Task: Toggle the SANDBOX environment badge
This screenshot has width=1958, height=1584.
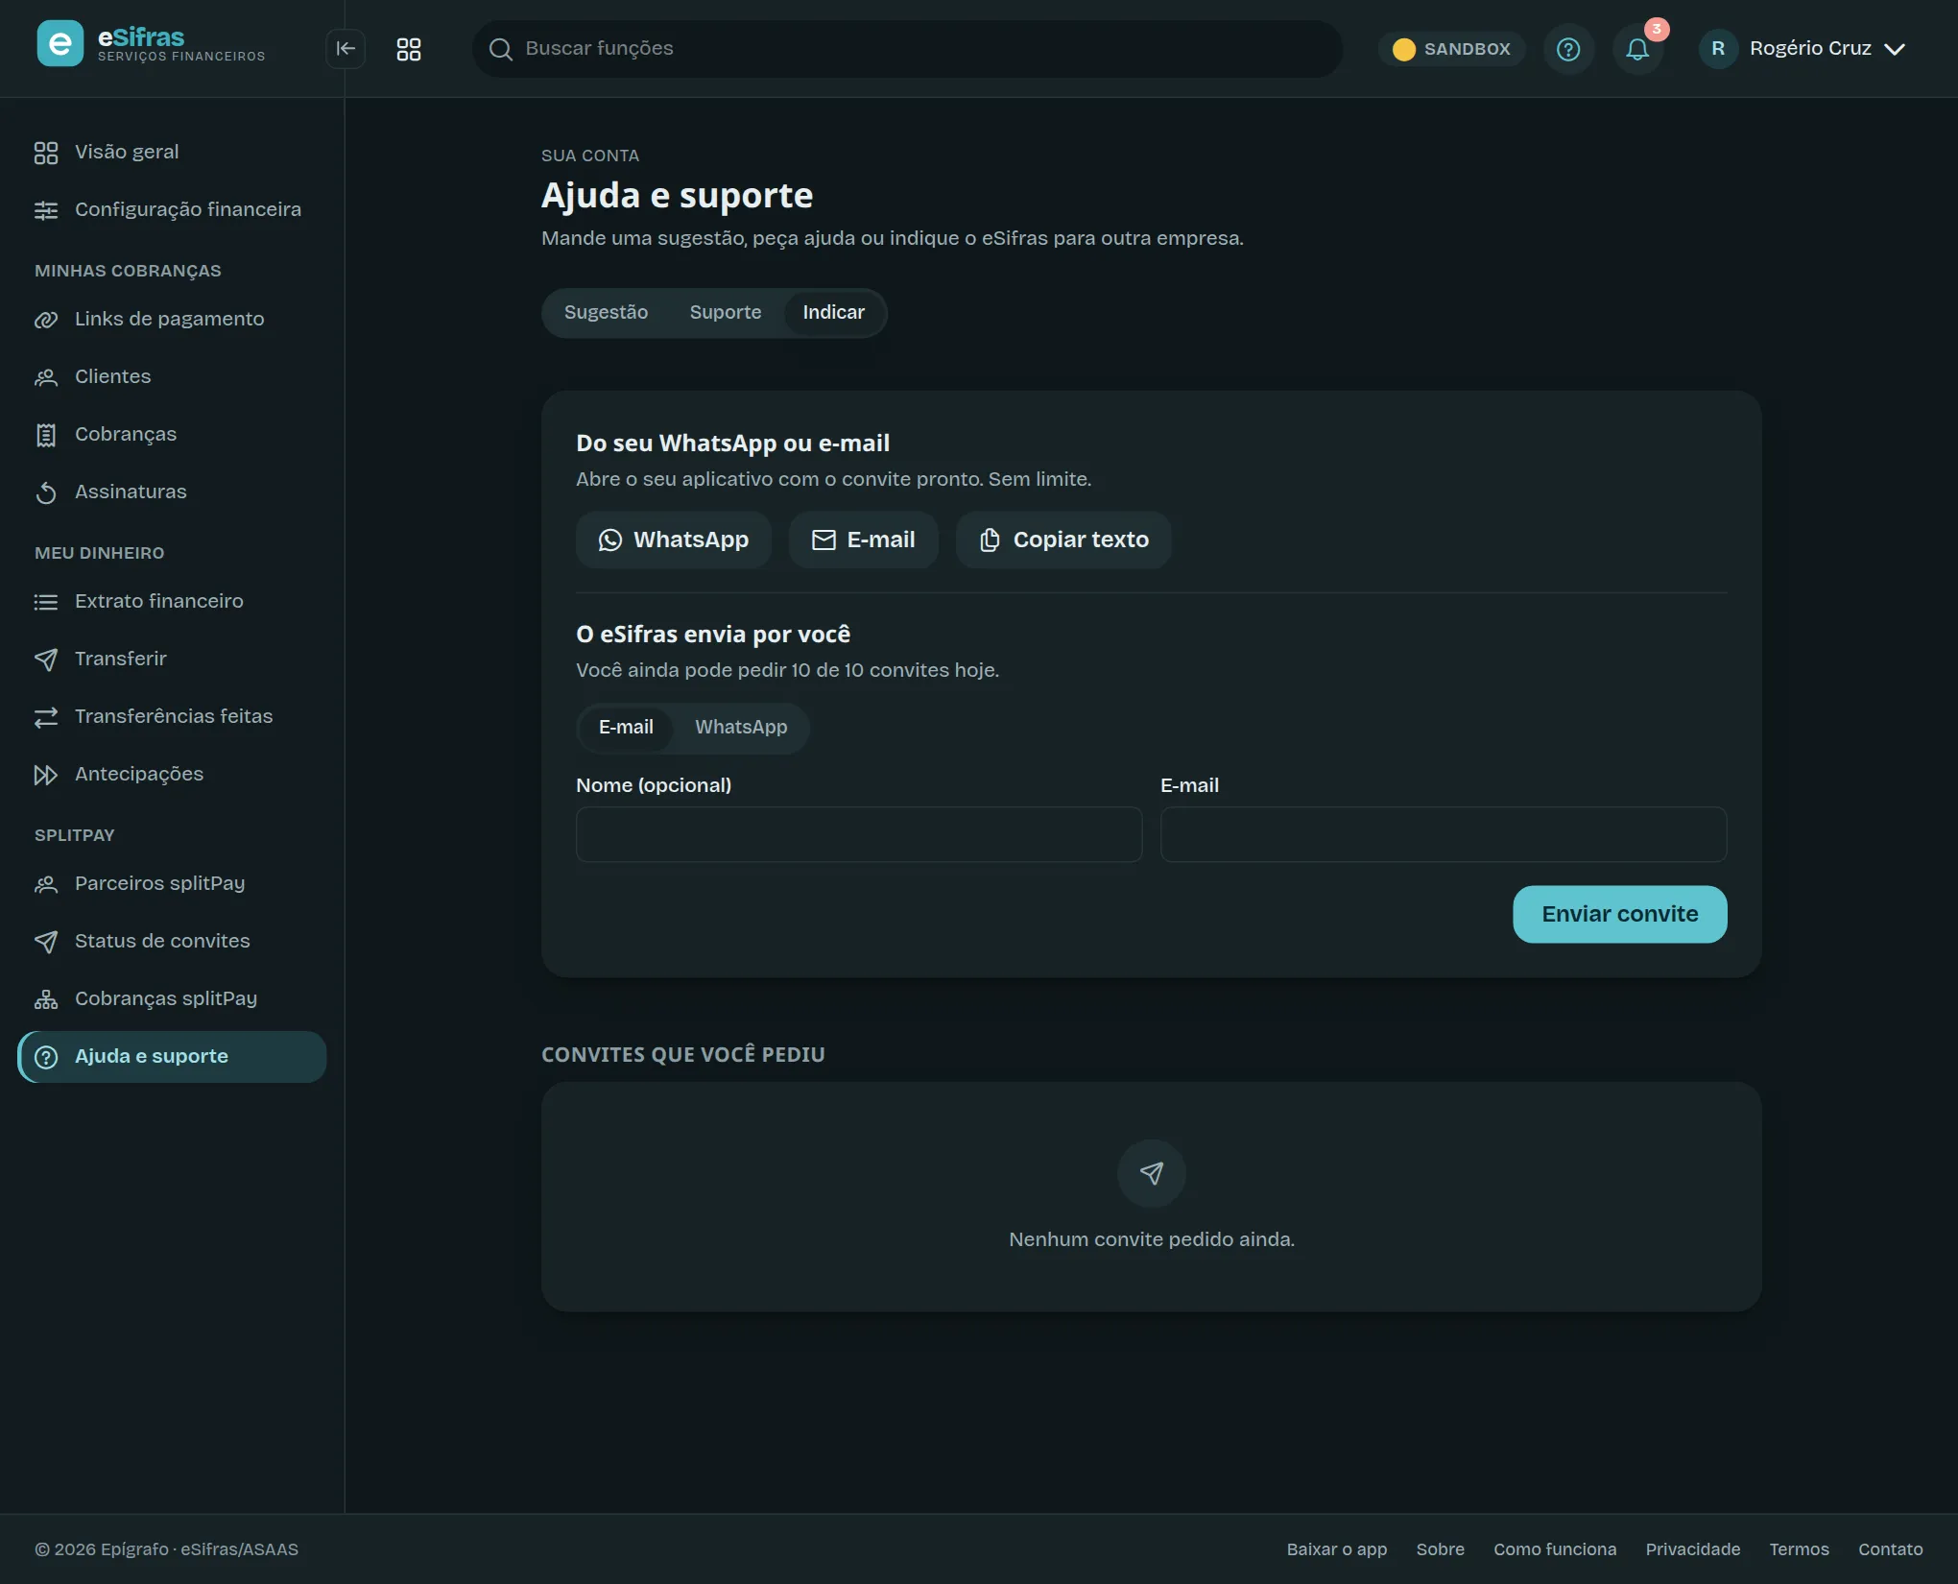Action: pyautogui.click(x=1452, y=49)
